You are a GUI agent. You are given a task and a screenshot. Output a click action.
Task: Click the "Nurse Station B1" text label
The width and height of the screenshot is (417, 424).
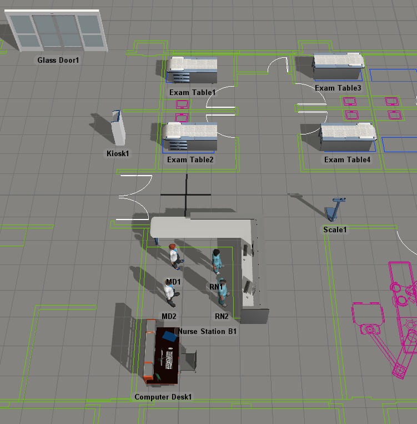pos(207,332)
